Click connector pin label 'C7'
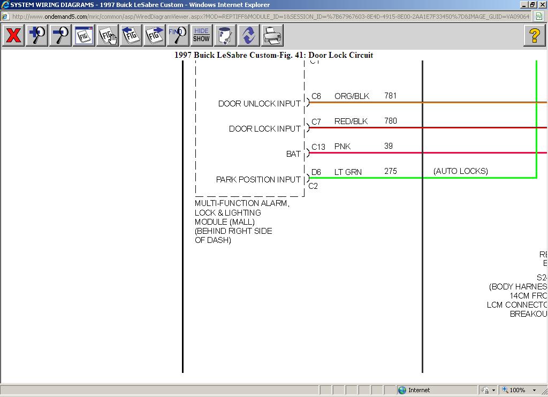The image size is (548, 397). click(x=316, y=121)
